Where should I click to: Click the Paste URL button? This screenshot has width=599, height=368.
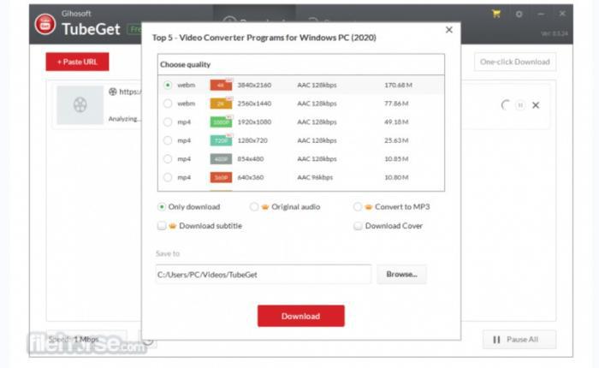click(x=77, y=62)
